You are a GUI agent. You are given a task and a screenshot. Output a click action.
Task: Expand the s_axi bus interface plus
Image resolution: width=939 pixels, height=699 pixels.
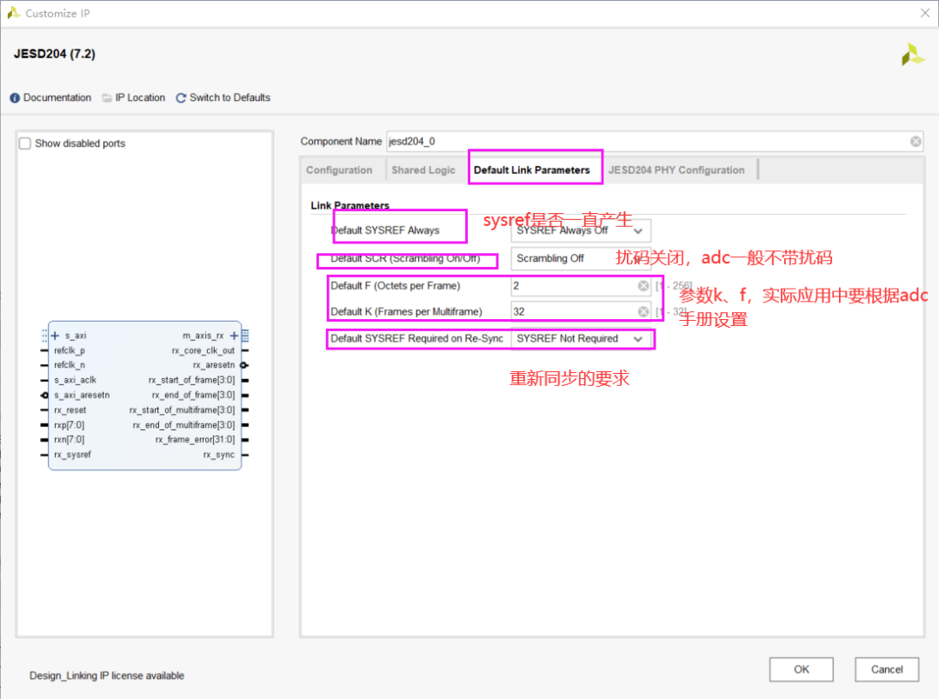coord(55,336)
